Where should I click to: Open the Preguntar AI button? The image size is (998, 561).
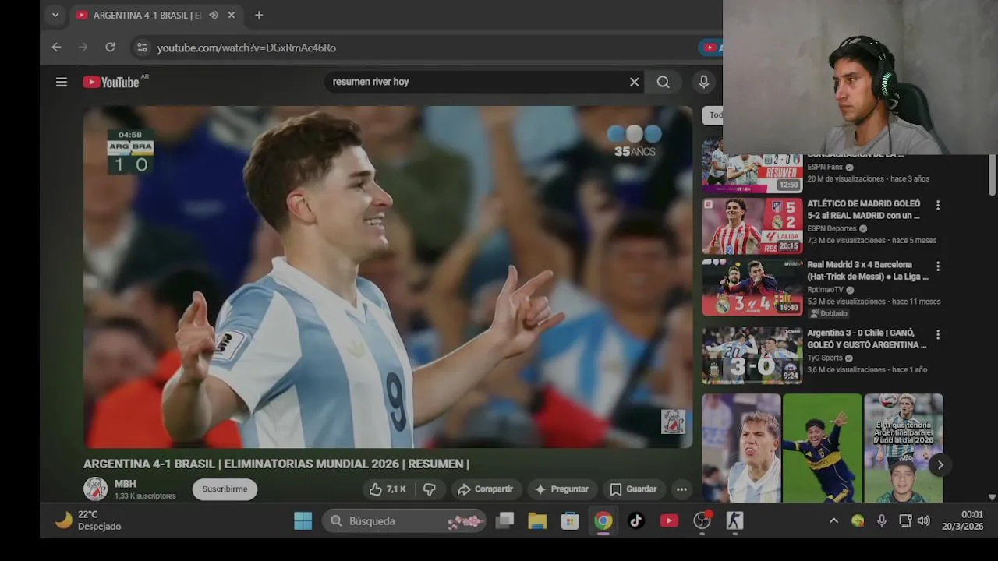click(561, 489)
